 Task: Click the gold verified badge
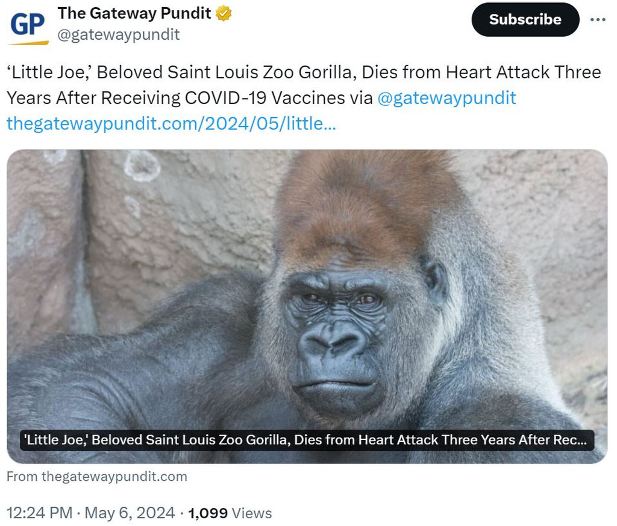224,14
